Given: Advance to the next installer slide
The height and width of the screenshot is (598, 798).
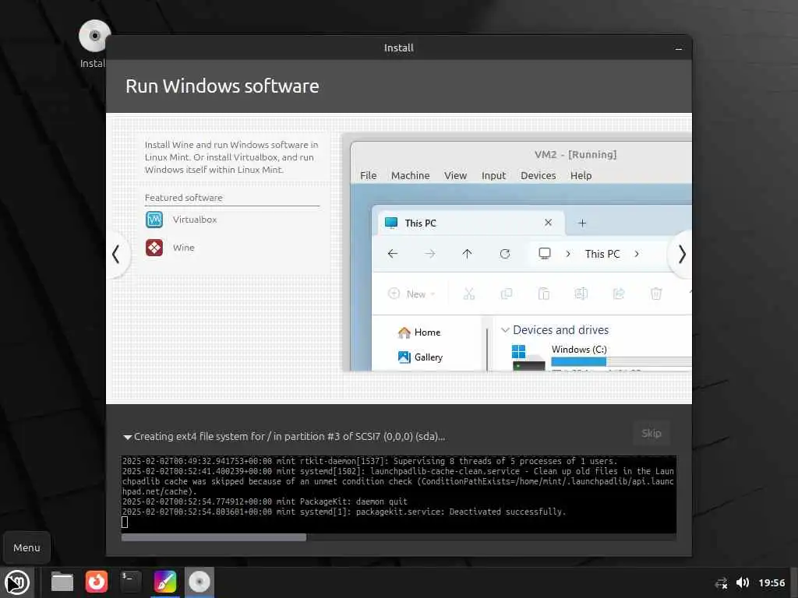Looking at the screenshot, I should pyautogui.click(x=681, y=254).
